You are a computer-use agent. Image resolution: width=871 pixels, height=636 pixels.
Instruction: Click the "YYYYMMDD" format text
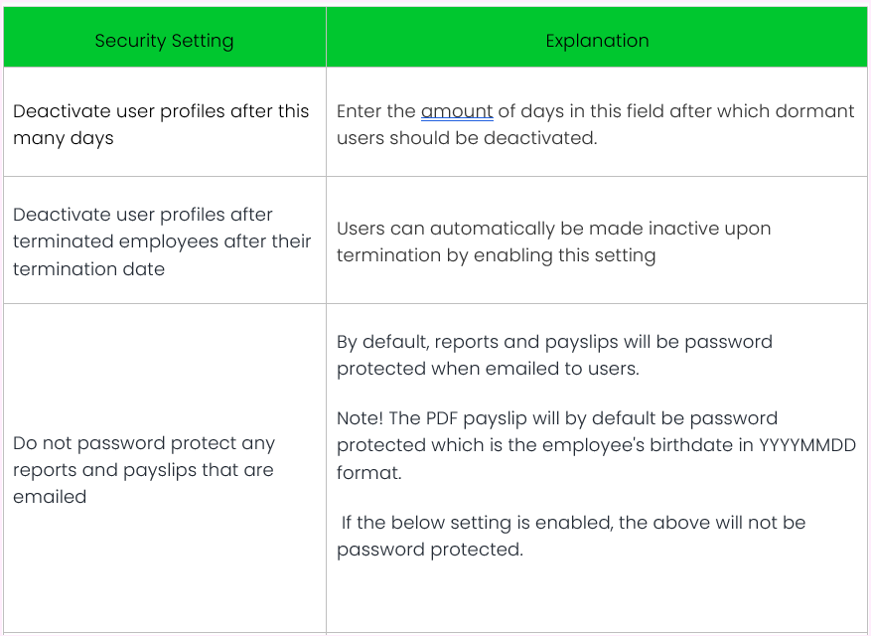(x=807, y=445)
